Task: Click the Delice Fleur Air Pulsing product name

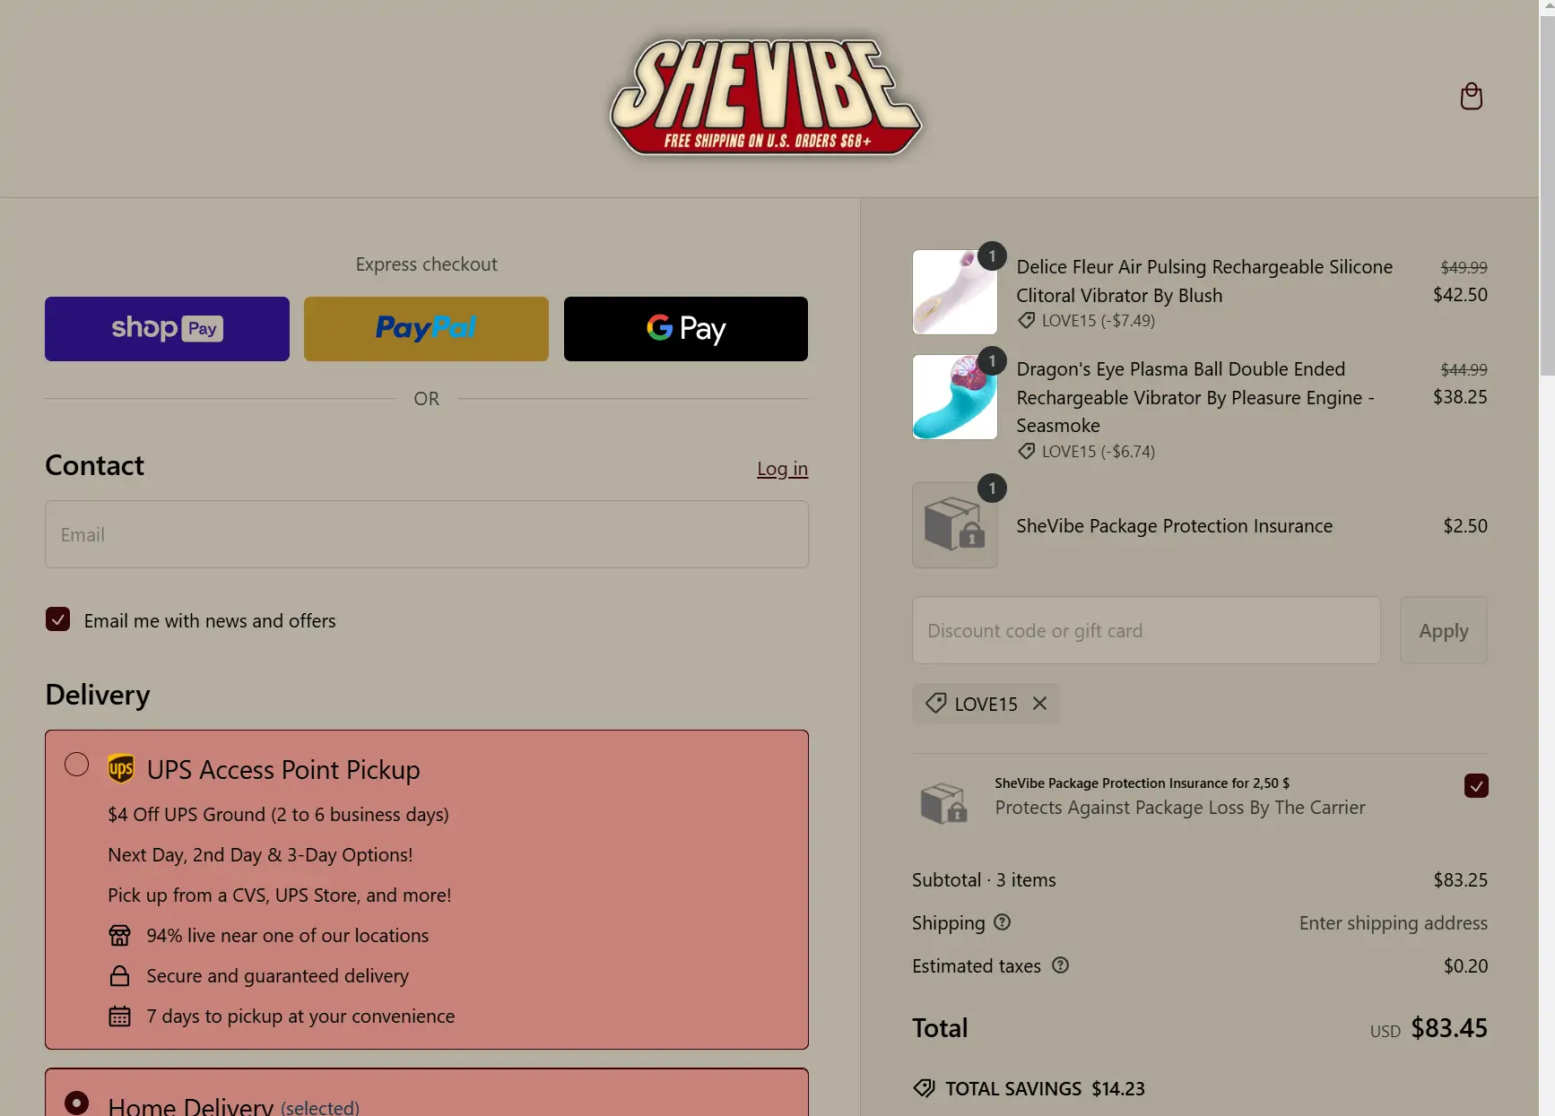Action: (x=1204, y=281)
